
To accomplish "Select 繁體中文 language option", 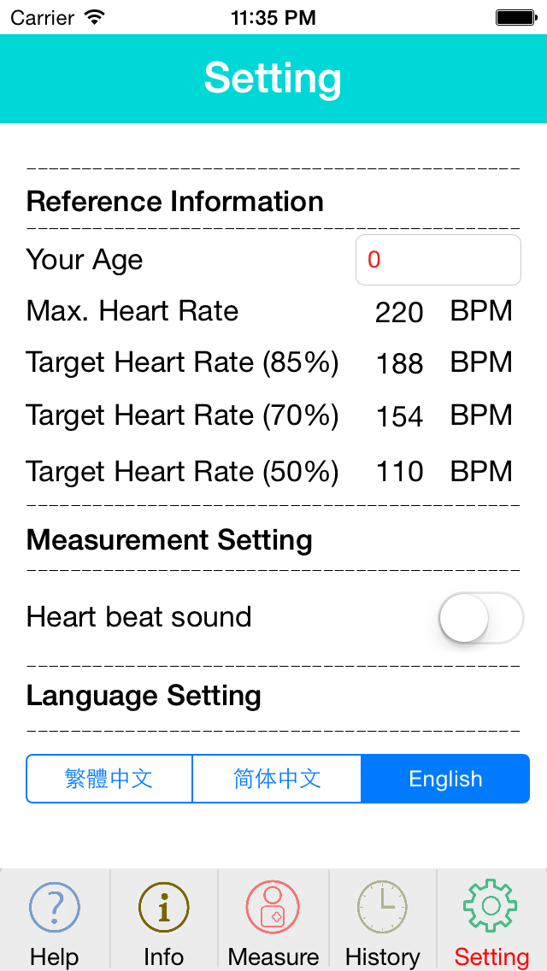I will (x=109, y=779).
